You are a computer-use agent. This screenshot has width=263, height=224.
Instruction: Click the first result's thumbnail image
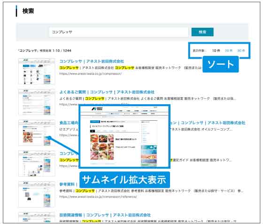(x=37, y=71)
